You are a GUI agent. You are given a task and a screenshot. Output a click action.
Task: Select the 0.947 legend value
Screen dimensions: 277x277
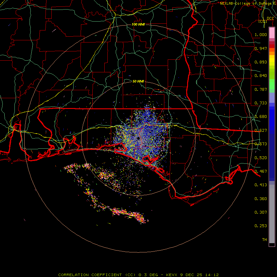[261, 48]
